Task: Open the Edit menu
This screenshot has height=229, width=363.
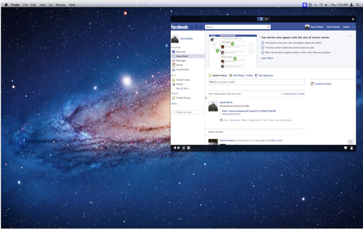Action: point(33,5)
